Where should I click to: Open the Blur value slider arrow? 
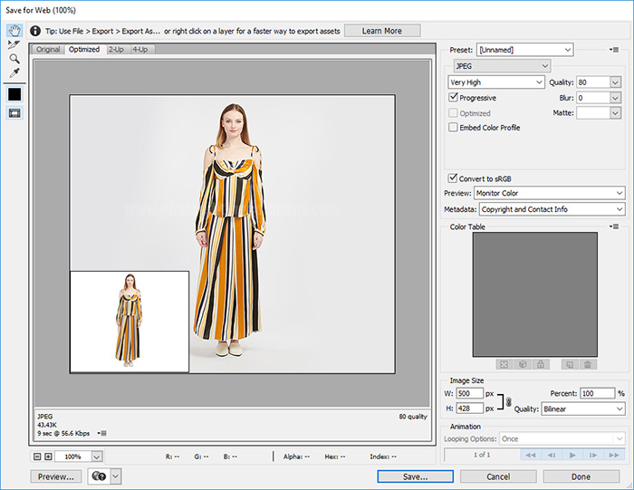[x=615, y=98]
